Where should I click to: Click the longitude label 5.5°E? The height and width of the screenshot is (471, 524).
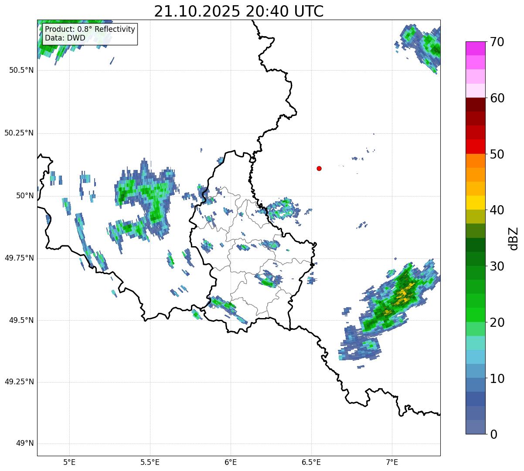150,463
